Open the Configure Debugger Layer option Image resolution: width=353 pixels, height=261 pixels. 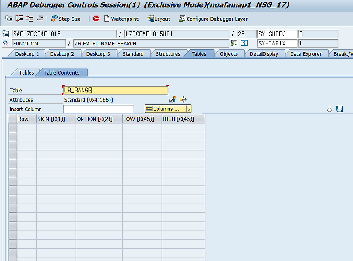(214, 19)
